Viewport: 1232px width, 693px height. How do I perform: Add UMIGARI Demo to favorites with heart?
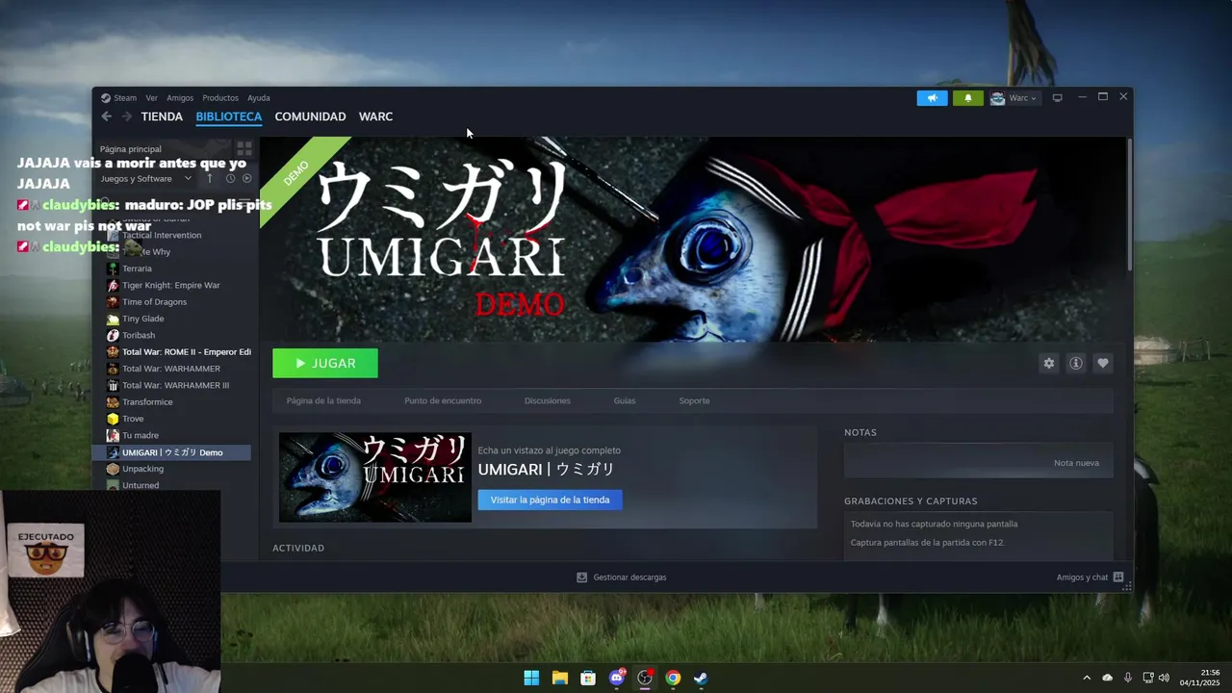tap(1103, 363)
